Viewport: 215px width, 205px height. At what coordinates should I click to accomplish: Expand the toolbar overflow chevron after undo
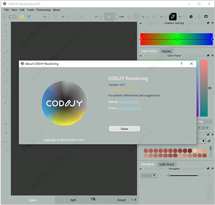[x=96, y=17]
